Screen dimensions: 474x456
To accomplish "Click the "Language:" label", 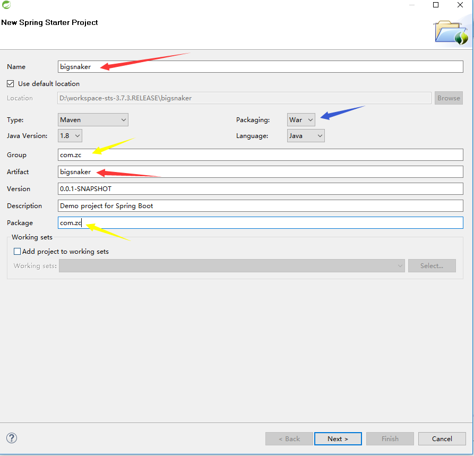I will (x=252, y=136).
